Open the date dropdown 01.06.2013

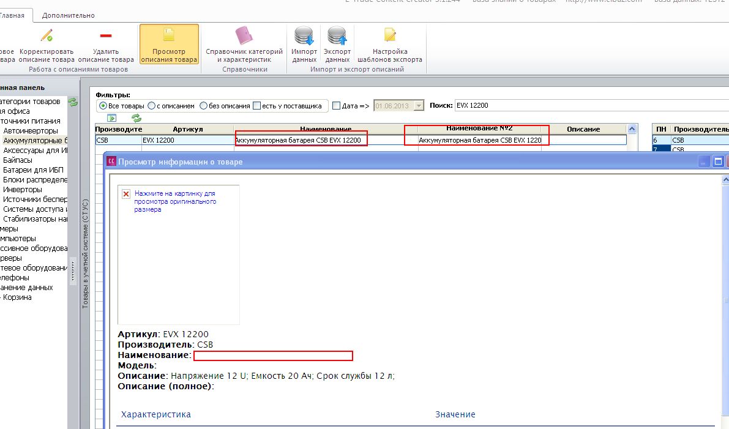click(419, 106)
